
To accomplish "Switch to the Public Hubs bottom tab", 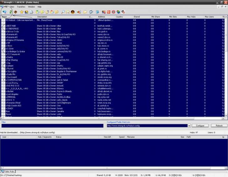I will 8,171.
